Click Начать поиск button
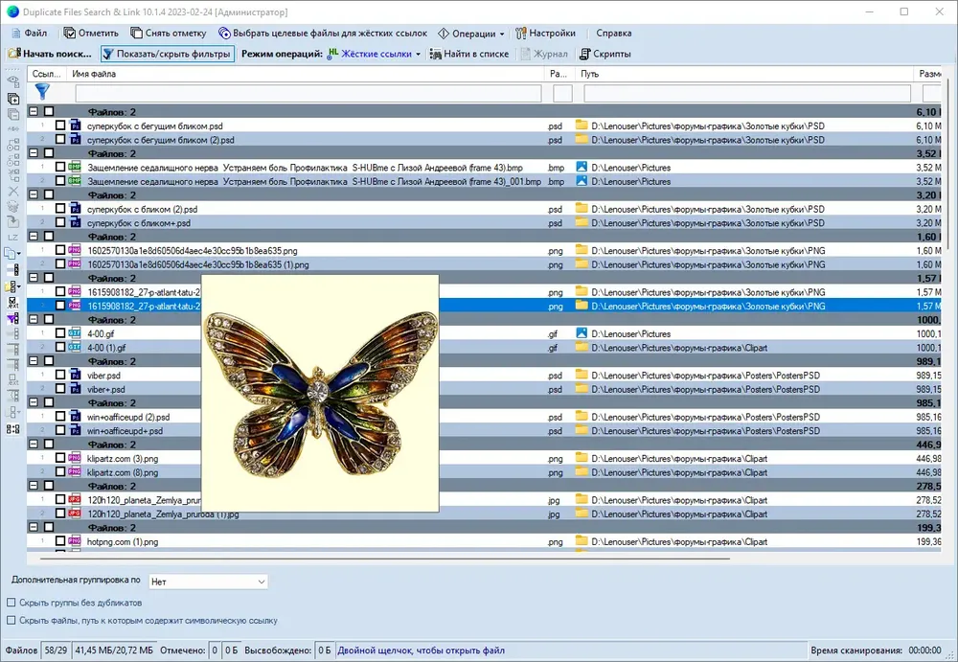958x662 pixels. 50,54
